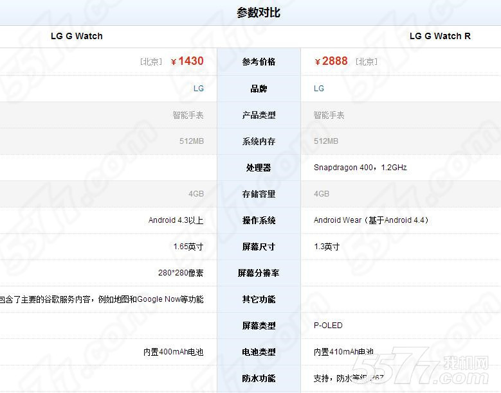The image size is (501, 393).
Task: Click the Snapdragon 400, 1.2GHz processor value
Action: pyautogui.click(x=360, y=168)
